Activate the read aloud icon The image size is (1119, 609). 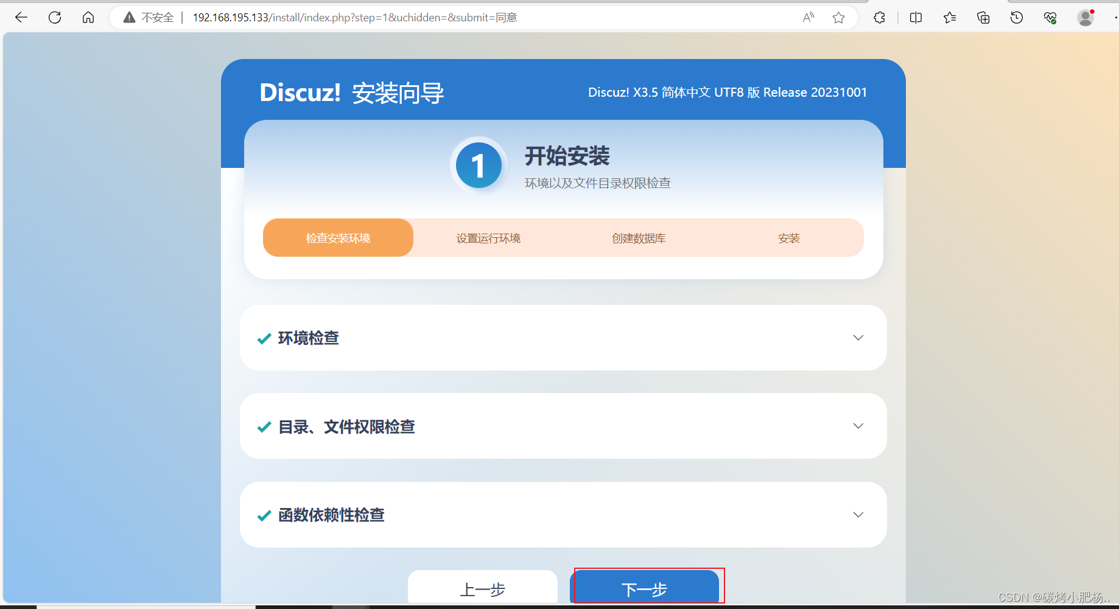(809, 18)
